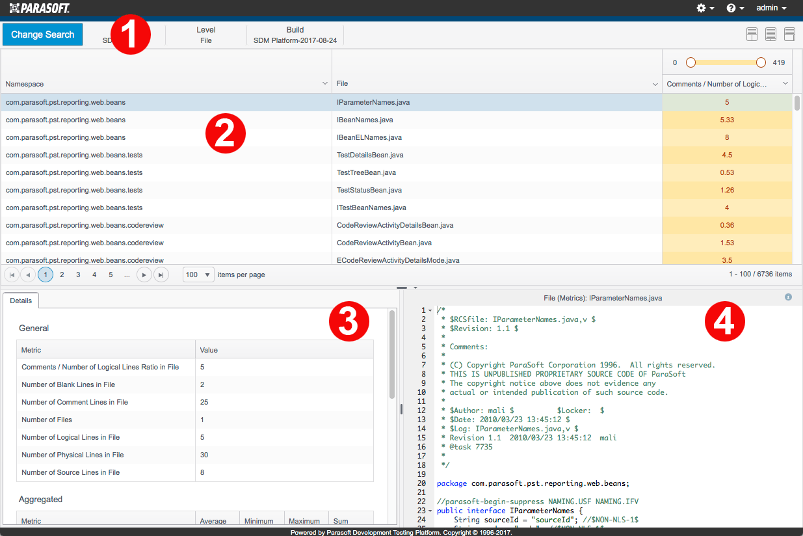Click the Number of Physical Lines in File metric
803x536 pixels.
pos(73,455)
